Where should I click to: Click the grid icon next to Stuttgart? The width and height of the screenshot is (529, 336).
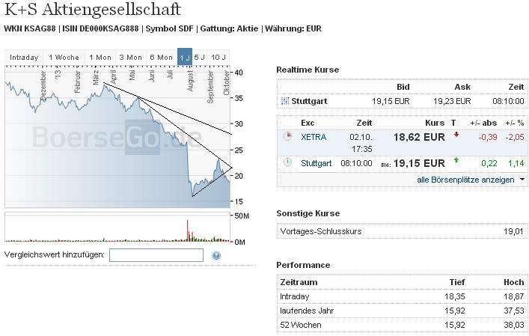[284, 101]
